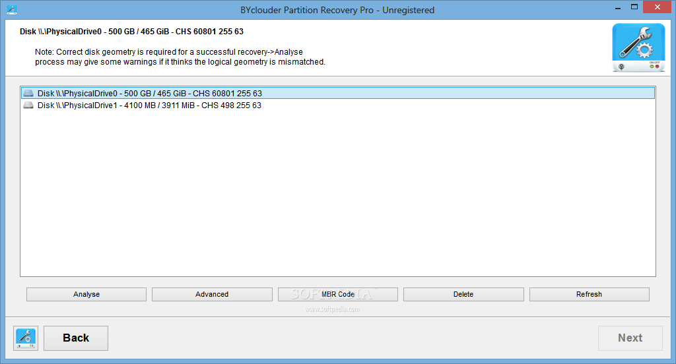Viewport: 676px width, 364px height.
Task: Minimize the Partition Recovery Pro window
Action: click(x=618, y=8)
